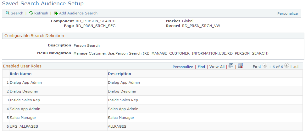Image resolution: width=305 pixels, height=133 pixels.
Task: Click RD_PERSON_SEARCH component value
Action: pyautogui.click(x=96, y=21)
